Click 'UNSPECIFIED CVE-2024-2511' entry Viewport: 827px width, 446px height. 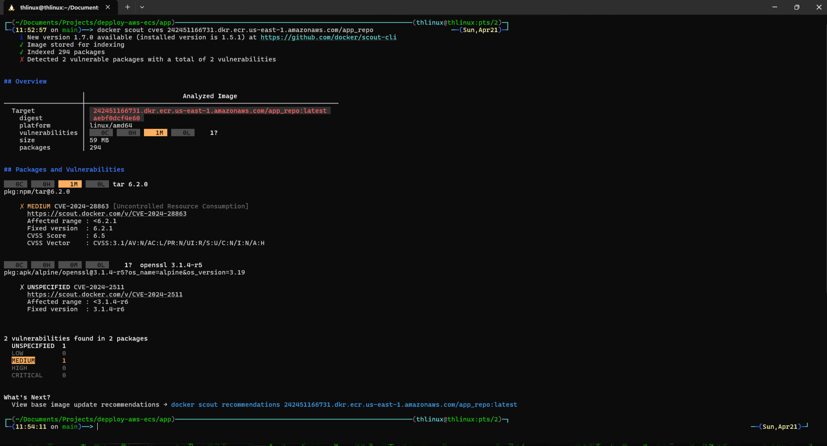[76, 287]
